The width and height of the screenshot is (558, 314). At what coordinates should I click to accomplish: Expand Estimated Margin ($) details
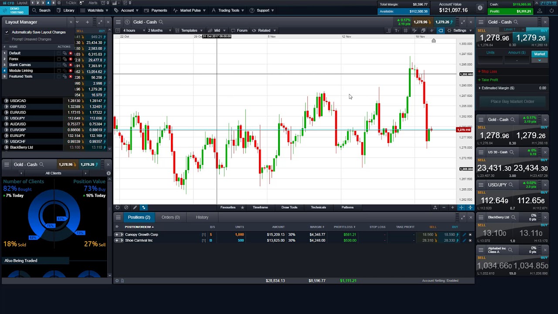click(480, 88)
